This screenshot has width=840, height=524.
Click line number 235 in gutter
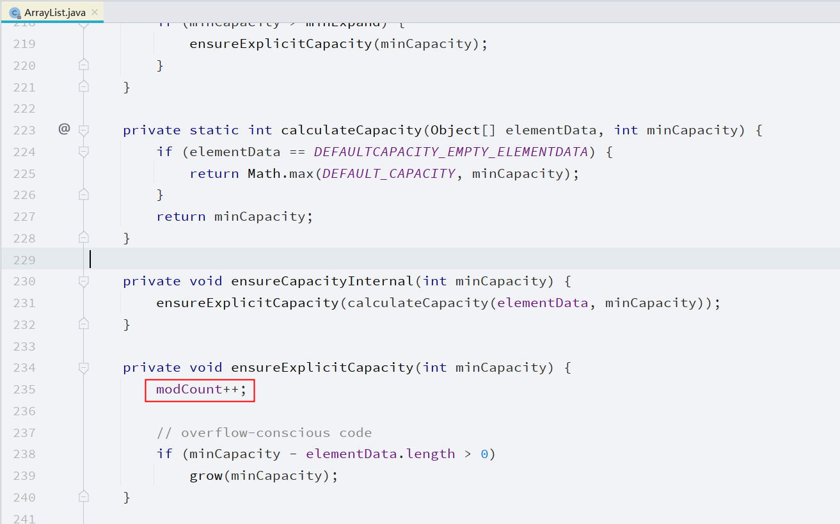[24, 388]
